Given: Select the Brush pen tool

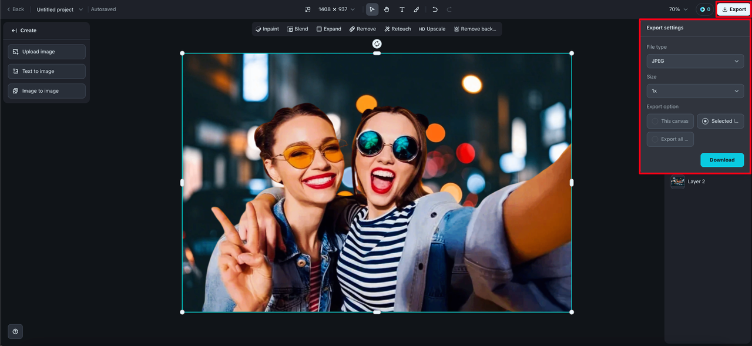Looking at the screenshot, I should (x=417, y=9).
